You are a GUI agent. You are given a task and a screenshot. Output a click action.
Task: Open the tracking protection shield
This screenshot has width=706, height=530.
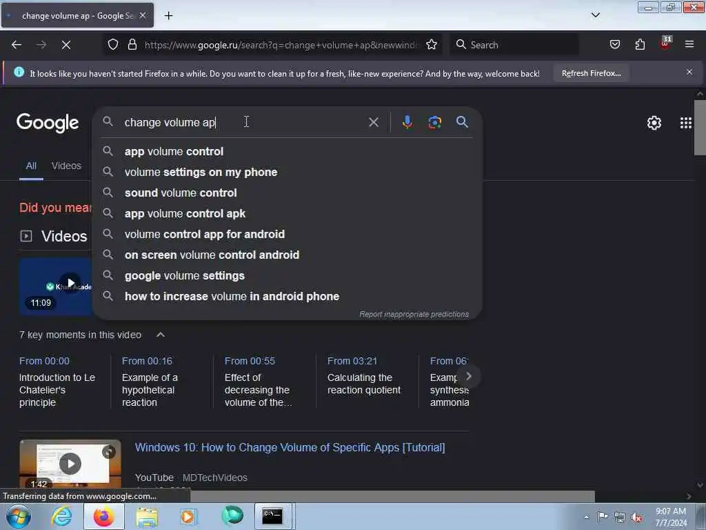coord(113,44)
